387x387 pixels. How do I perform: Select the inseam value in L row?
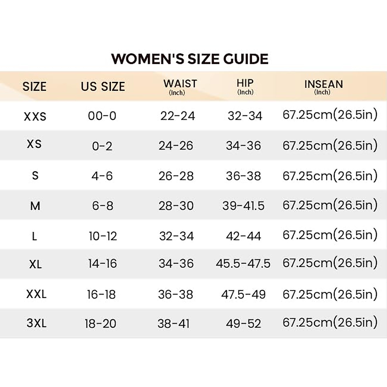pos(330,235)
